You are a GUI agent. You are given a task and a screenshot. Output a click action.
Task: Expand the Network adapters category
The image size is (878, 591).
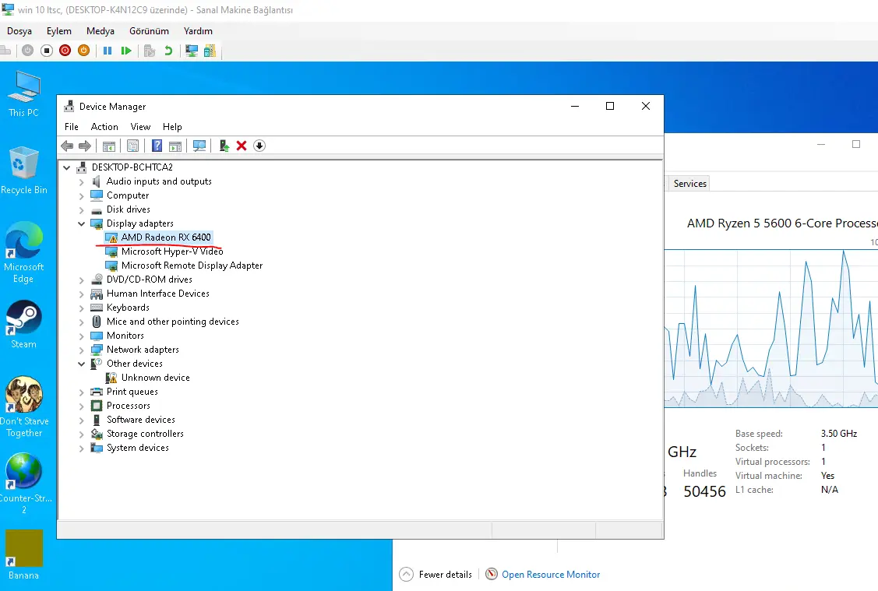coord(82,350)
